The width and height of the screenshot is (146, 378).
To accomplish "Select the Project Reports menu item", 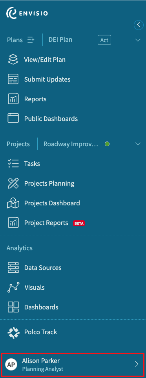I will (x=46, y=223).
